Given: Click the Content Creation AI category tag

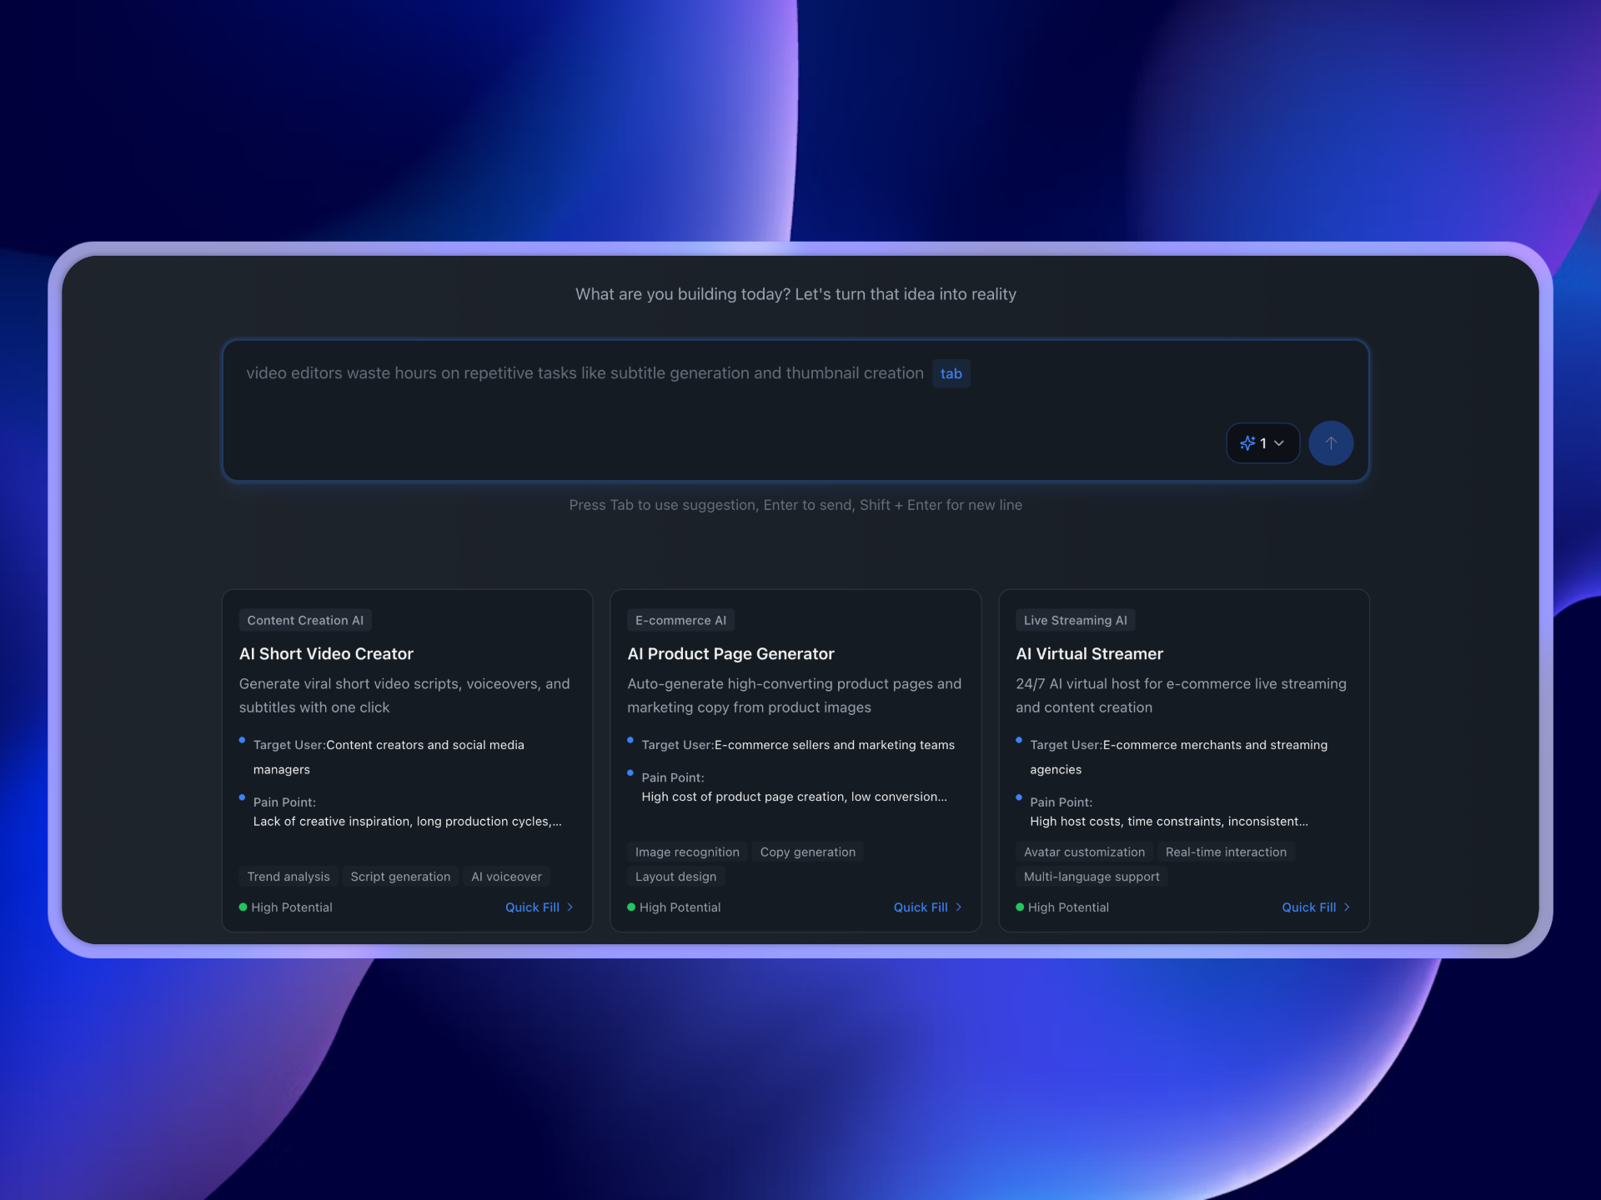Looking at the screenshot, I should [305, 620].
